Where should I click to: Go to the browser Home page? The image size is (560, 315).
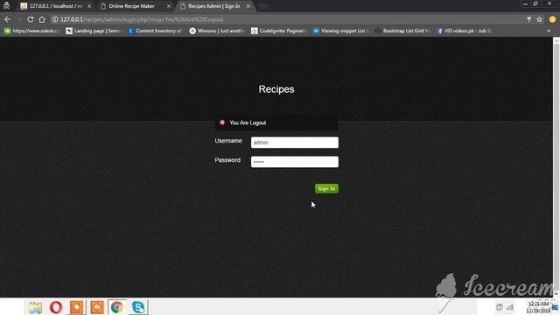[x=42, y=19]
